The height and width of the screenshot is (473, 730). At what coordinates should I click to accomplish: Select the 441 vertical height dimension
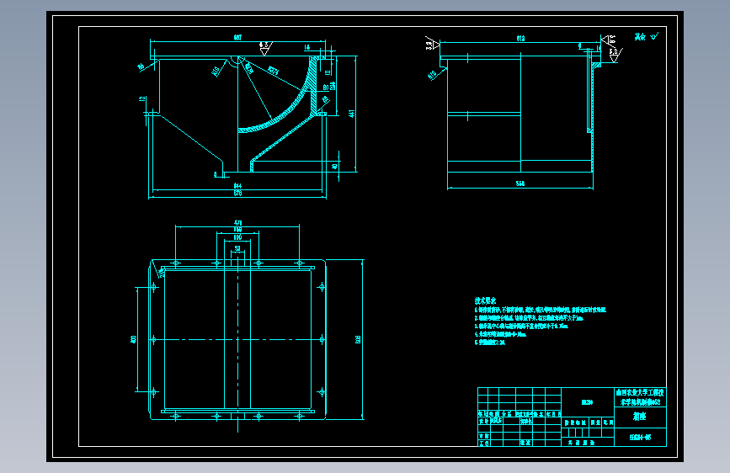click(x=352, y=113)
